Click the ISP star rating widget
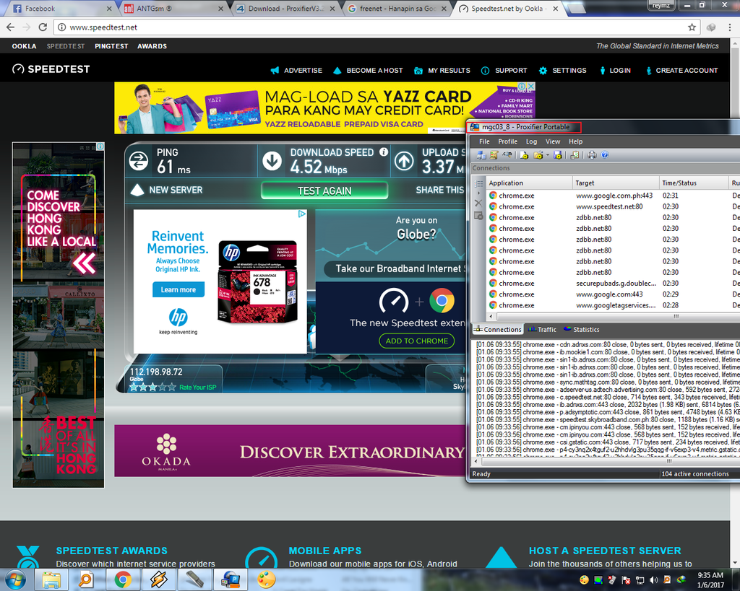 click(152, 388)
